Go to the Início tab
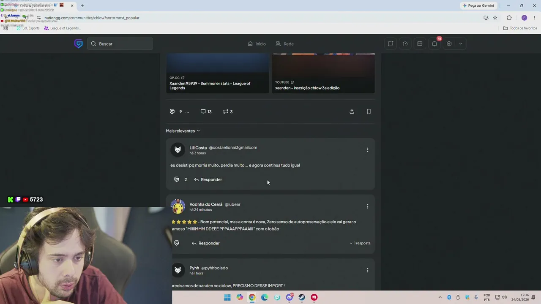 (x=257, y=44)
